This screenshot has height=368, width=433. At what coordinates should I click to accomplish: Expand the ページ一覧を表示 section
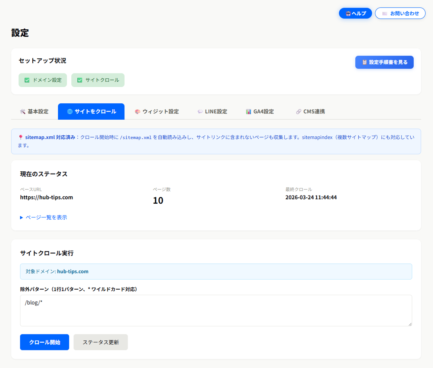click(x=43, y=217)
